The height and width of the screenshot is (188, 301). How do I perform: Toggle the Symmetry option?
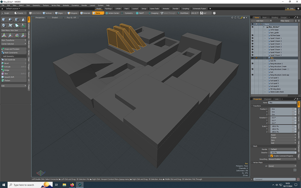[127, 13]
